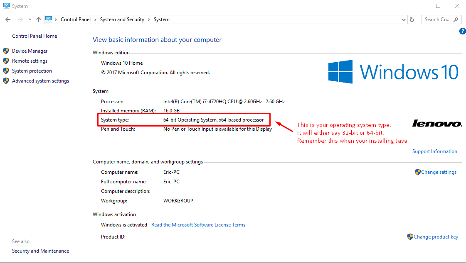Open System protection link
This screenshot has height=263, width=466.
[x=32, y=71]
